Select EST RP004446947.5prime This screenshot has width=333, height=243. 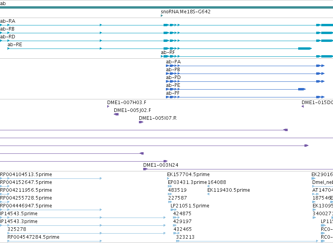point(26,206)
